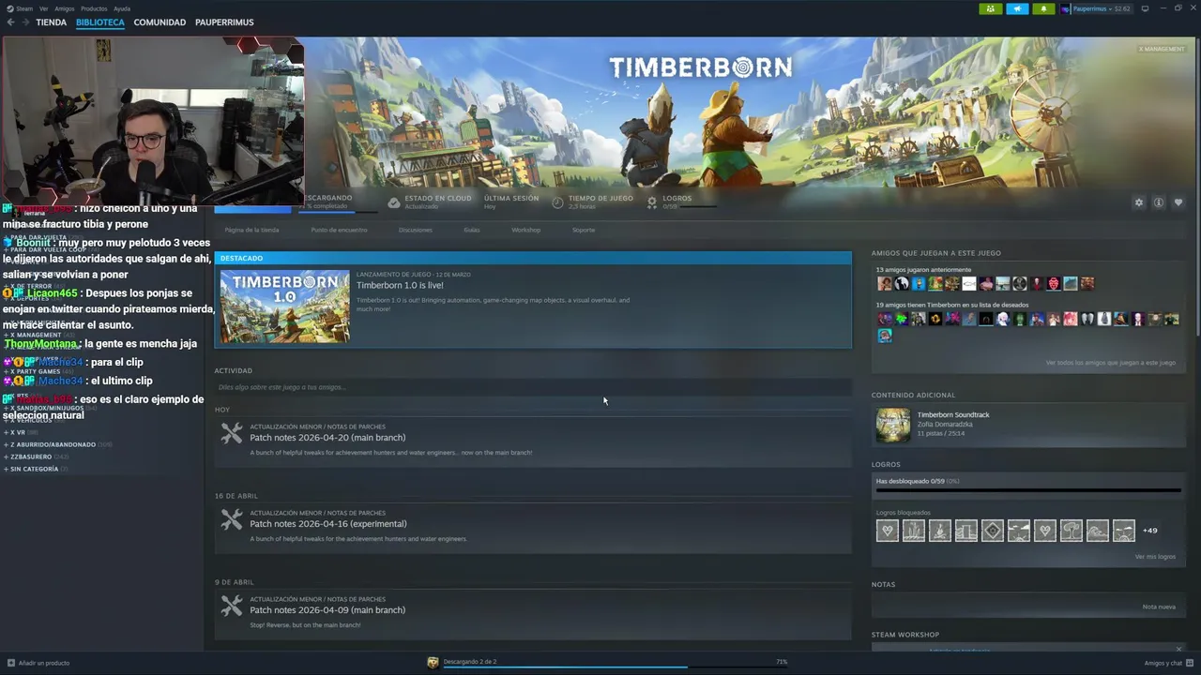Open the green friends button
This screenshot has width=1201, height=675.
tap(991, 8)
